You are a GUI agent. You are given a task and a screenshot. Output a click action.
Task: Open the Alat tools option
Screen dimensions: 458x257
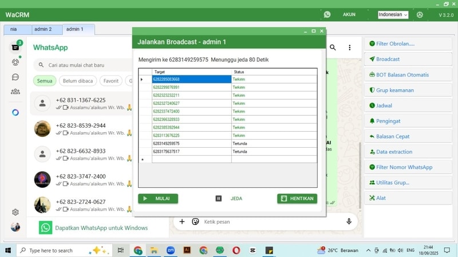tap(408, 198)
